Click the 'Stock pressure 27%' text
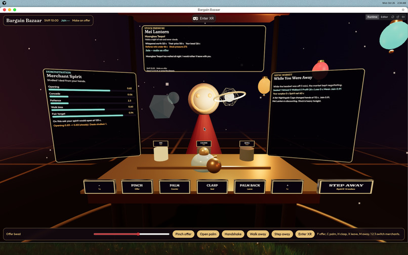 pos(178,47)
